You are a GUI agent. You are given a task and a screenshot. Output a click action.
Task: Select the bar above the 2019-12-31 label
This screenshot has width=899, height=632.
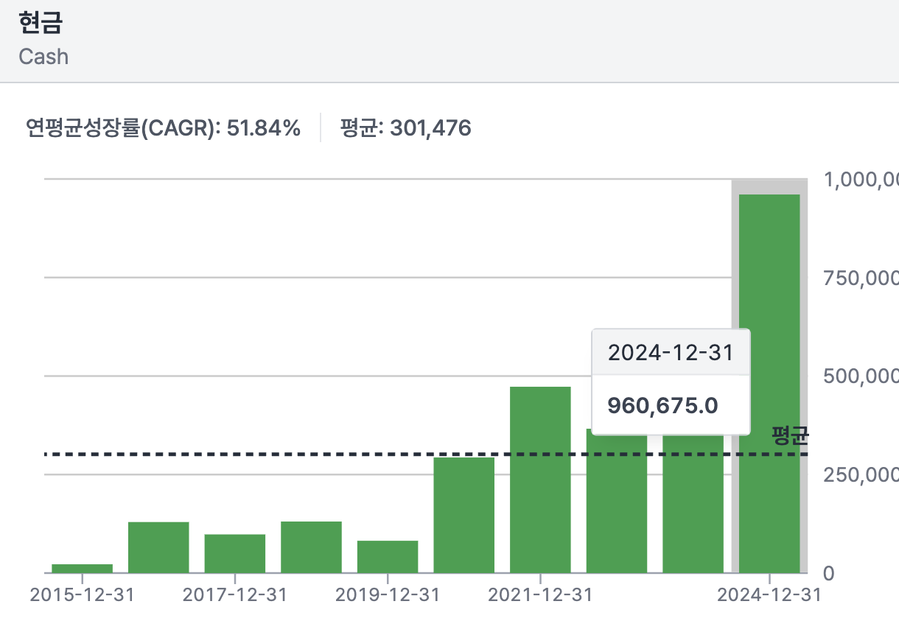[x=388, y=556]
